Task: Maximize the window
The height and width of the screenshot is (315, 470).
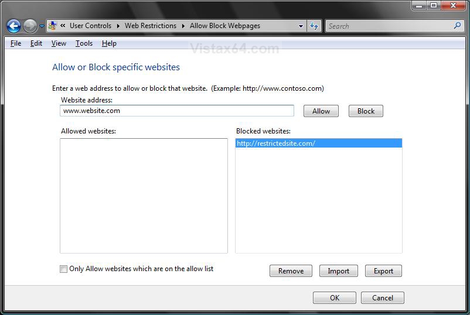Action: pyautogui.click(x=434, y=5)
